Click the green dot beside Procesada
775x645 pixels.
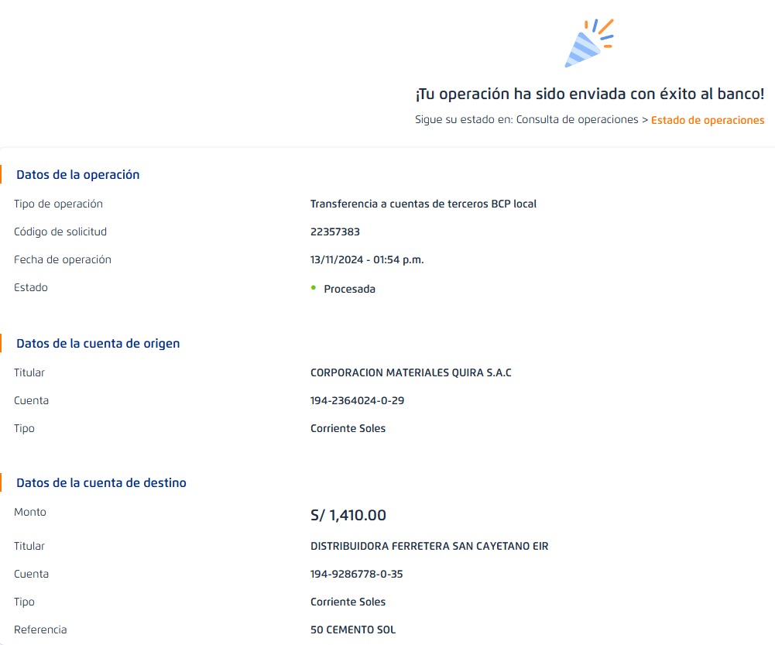[314, 288]
